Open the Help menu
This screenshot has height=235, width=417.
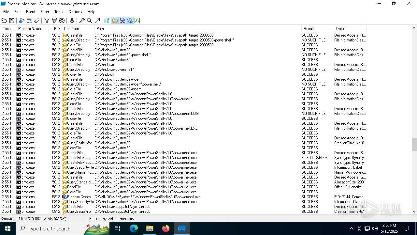[91, 12]
